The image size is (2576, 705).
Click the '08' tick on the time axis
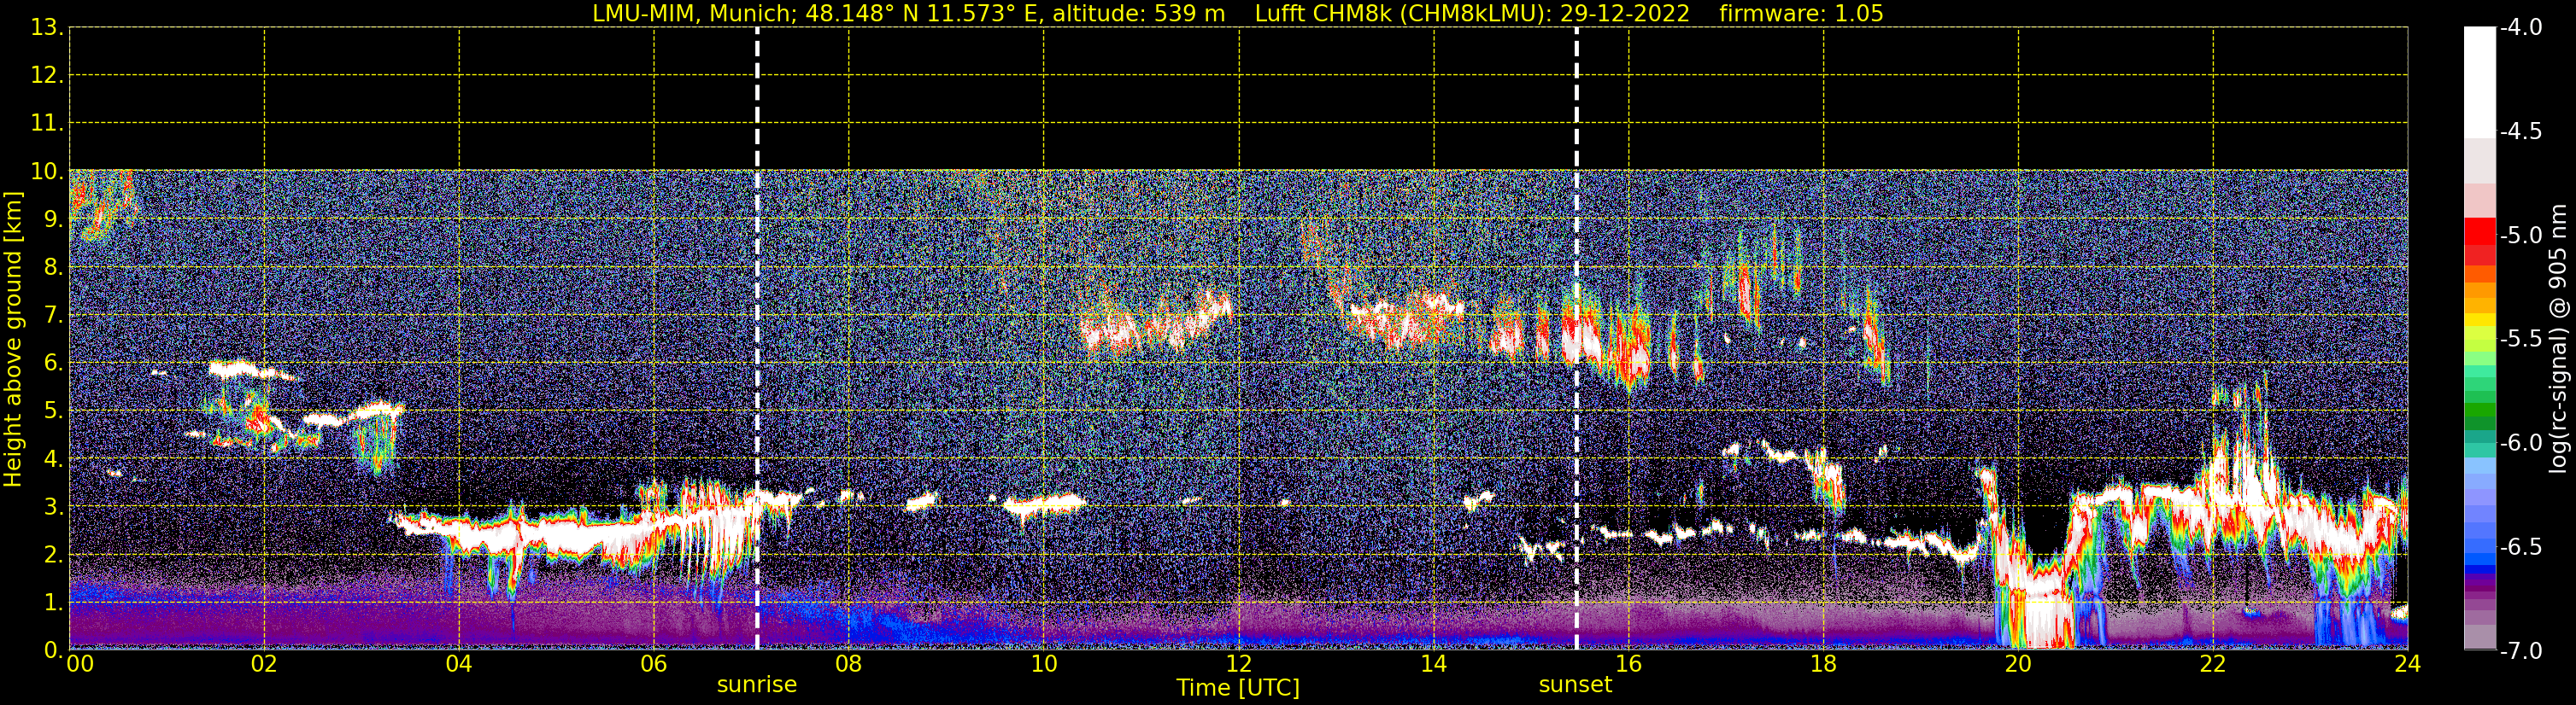tap(849, 664)
